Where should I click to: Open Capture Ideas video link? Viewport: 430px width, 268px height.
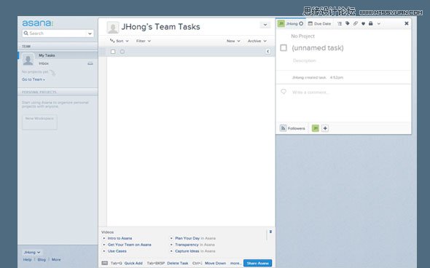[187, 251]
